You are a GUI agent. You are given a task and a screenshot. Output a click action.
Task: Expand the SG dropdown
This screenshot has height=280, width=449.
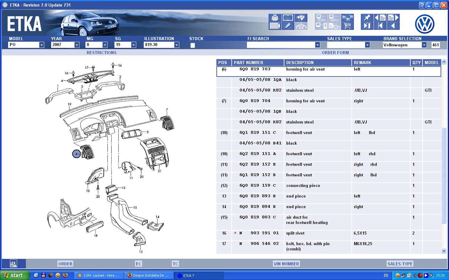pos(133,45)
